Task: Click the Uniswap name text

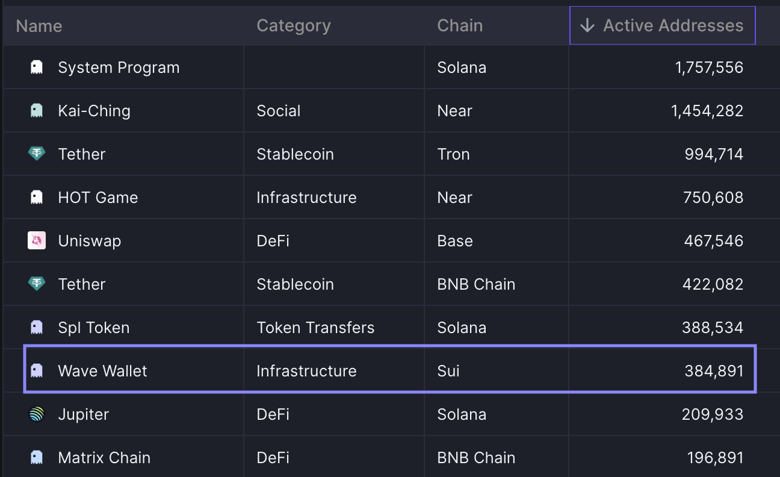Action: tap(90, 241)
